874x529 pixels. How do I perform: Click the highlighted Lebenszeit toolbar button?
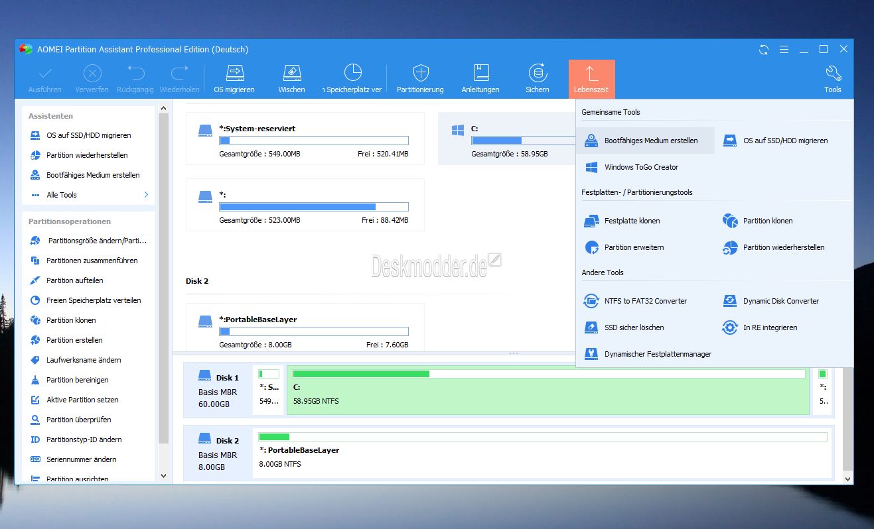[591, 79]
